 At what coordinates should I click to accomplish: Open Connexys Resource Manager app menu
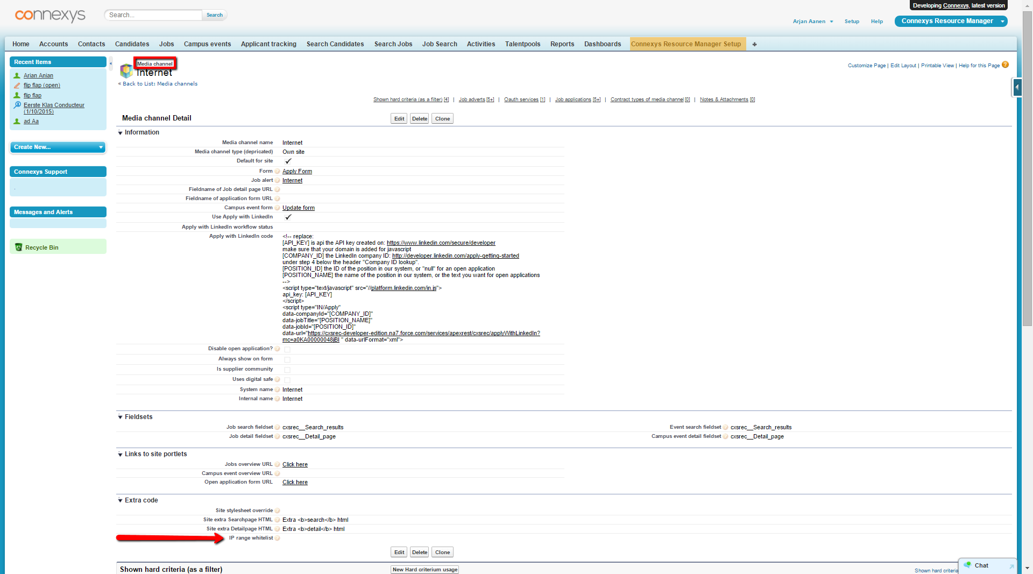tap(951, 21)
